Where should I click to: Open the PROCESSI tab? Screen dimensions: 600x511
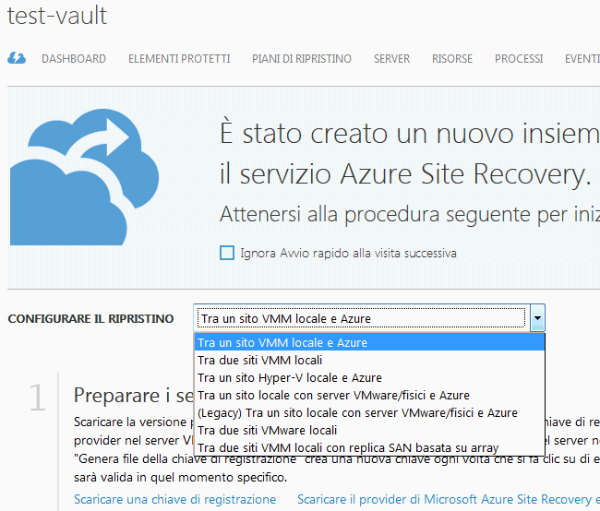[x=519, y=58]
